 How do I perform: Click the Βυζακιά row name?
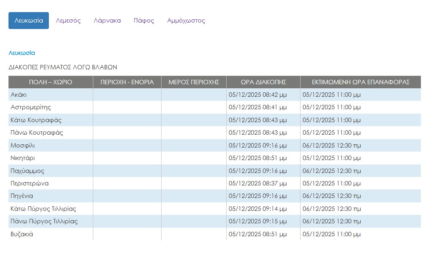coord(22,234)
